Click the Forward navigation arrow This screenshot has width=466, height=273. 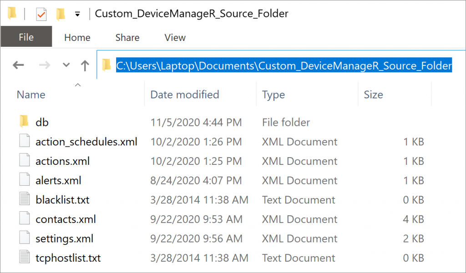(x=45, y=65)
